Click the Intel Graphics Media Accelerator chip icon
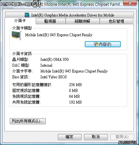139x145 pixels. pyautogui.click(x=27, y=15)
